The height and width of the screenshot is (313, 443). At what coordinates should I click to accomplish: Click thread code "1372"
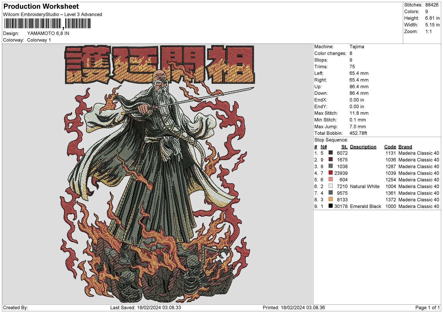coord(391,200)
